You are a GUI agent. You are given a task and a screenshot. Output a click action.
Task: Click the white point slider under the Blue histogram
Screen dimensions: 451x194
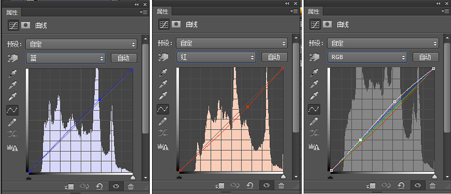(133, 178)
